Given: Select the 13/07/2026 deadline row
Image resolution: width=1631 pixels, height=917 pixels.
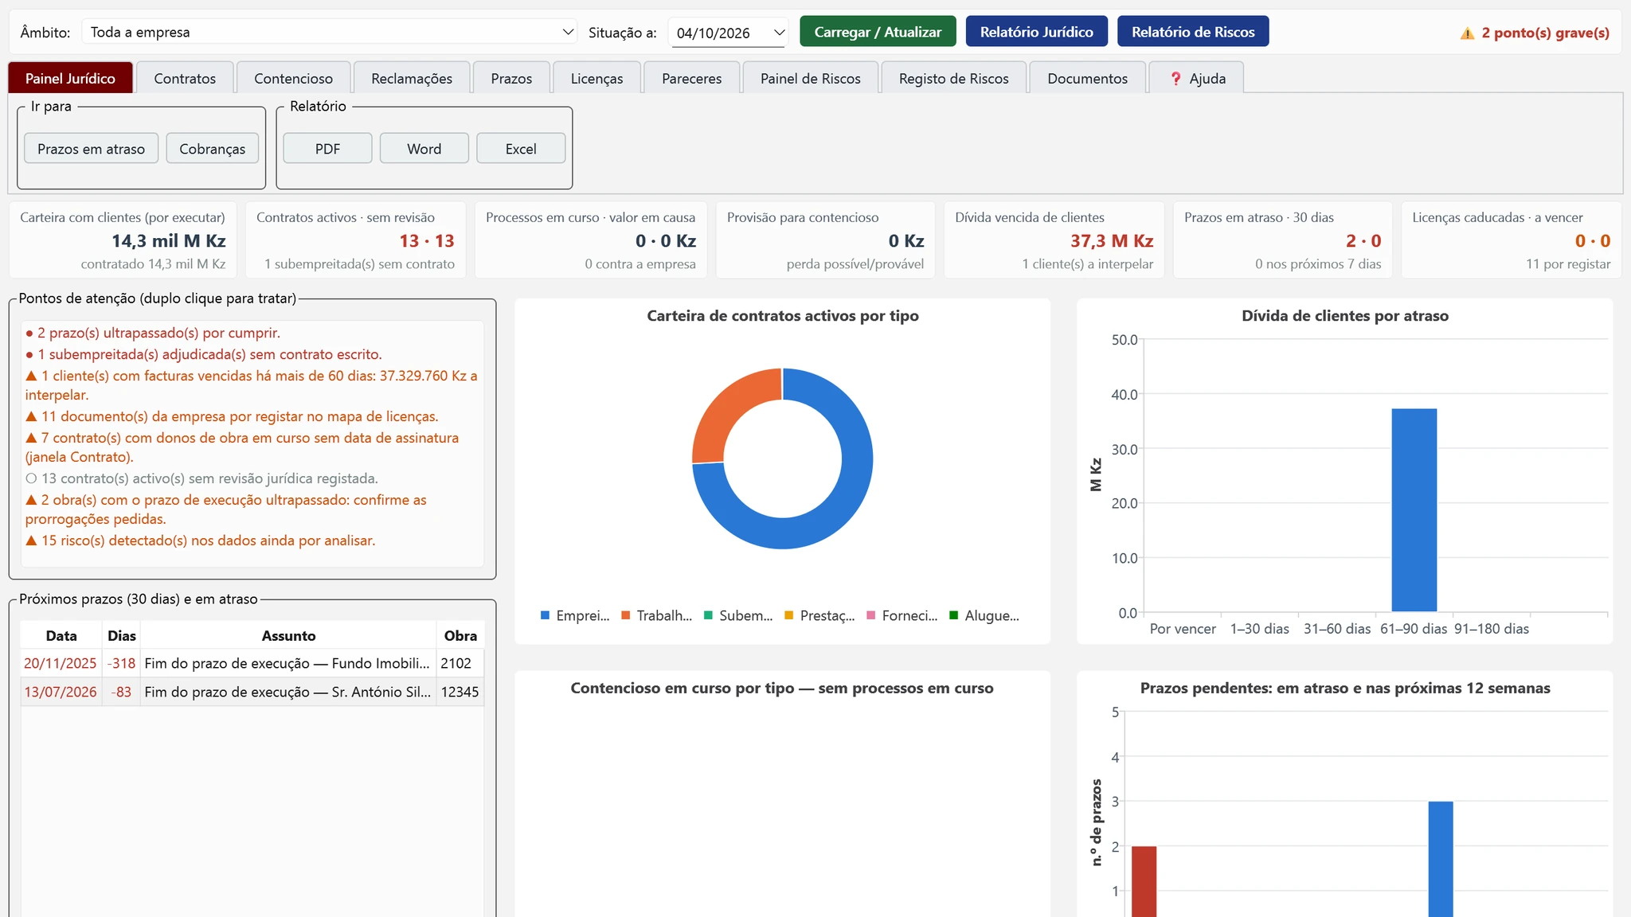Looking at the screenshot, I should click(x=252, y=692).
